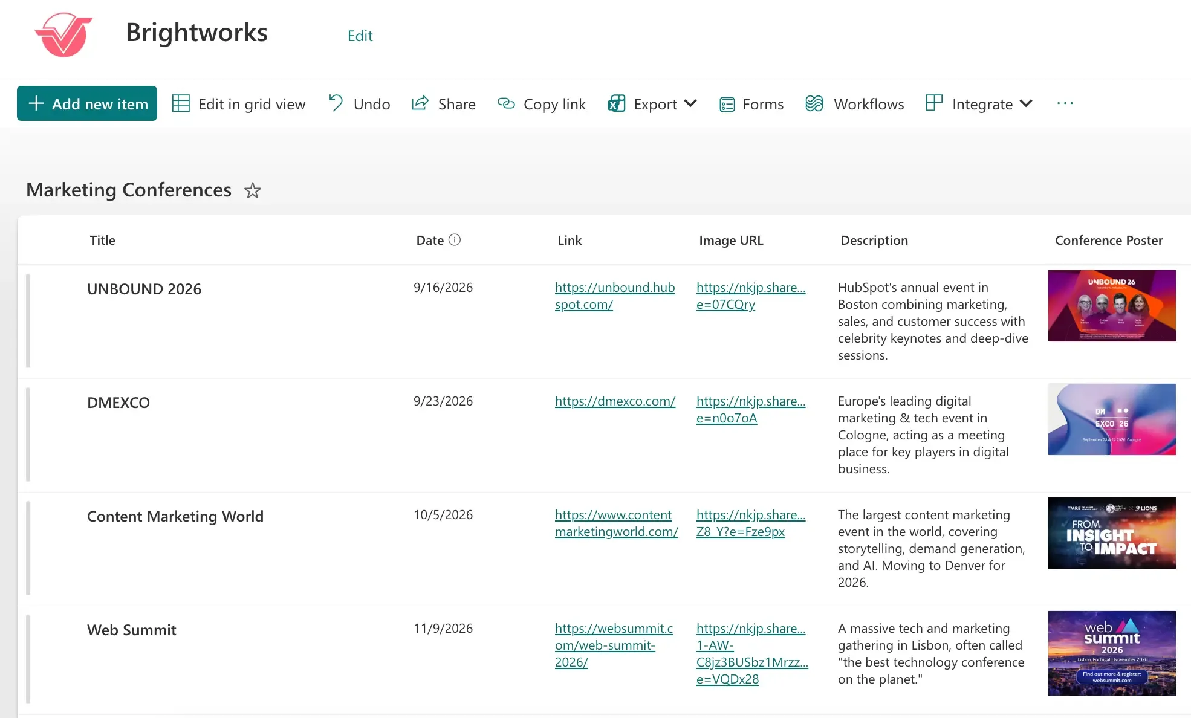Open Content Marketing World image URL link

751,523
